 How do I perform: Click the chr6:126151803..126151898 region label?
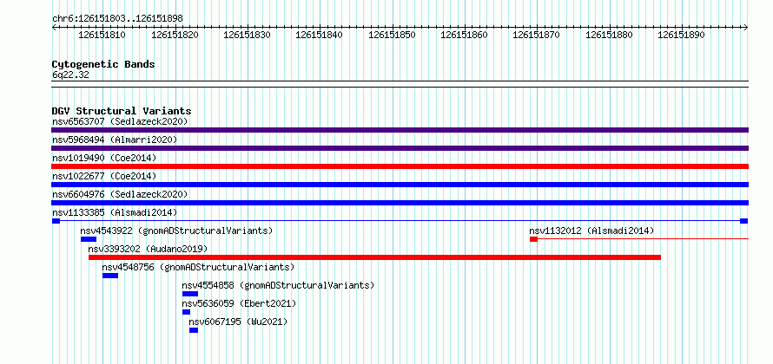click(117, 19)
